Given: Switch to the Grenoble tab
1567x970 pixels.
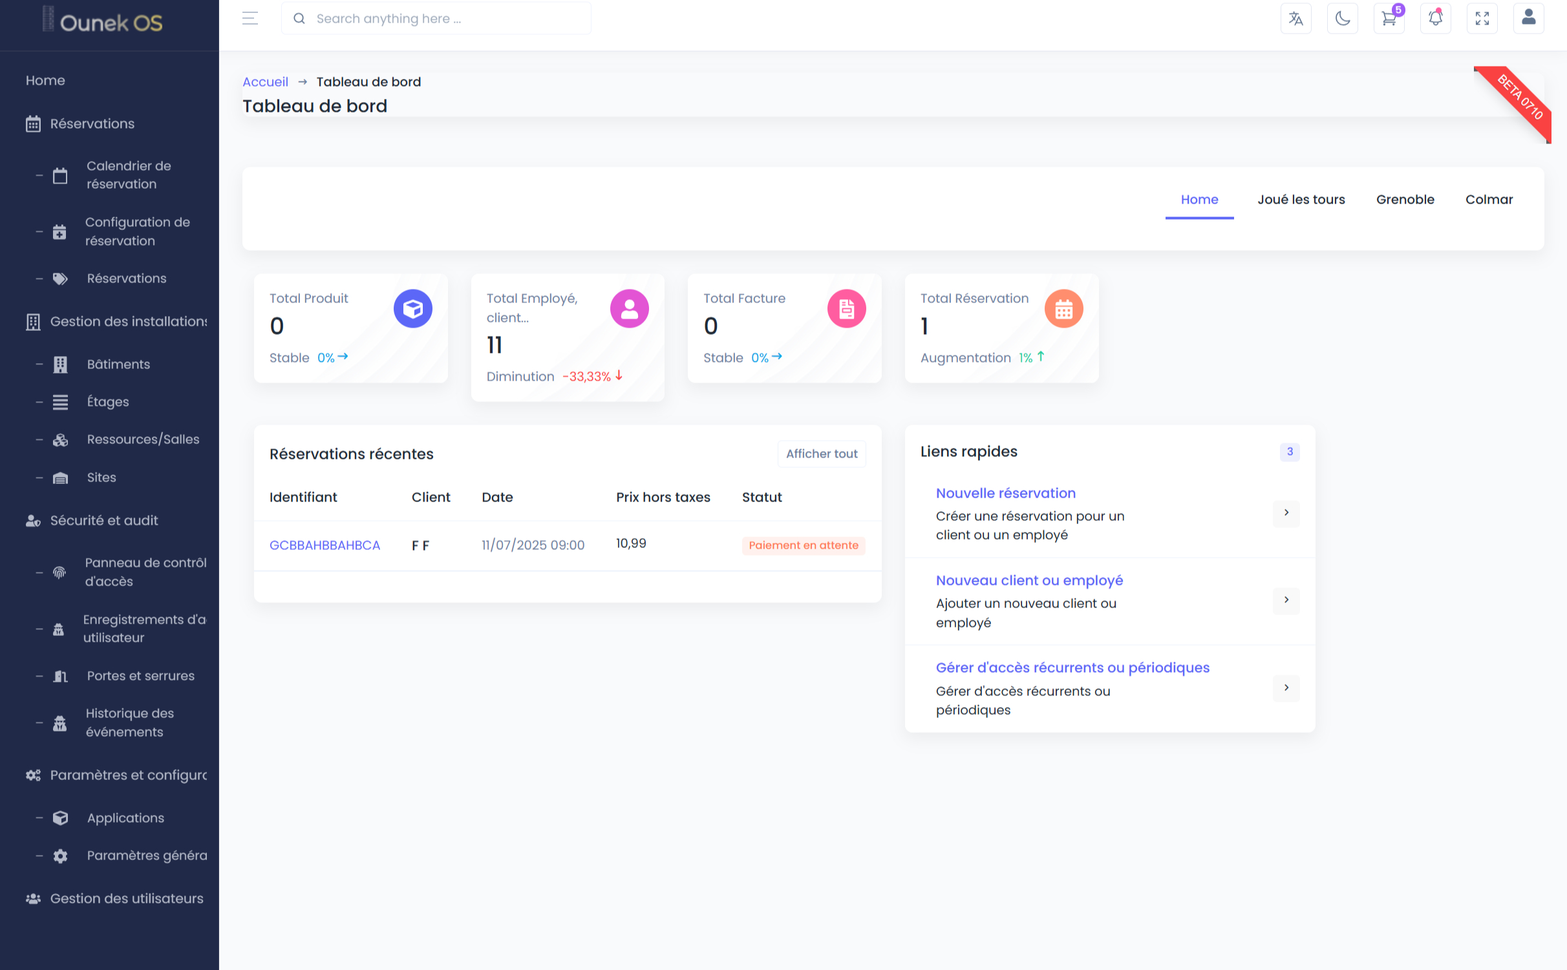Looking at the screenshot, I should [x=1405, y=200].
